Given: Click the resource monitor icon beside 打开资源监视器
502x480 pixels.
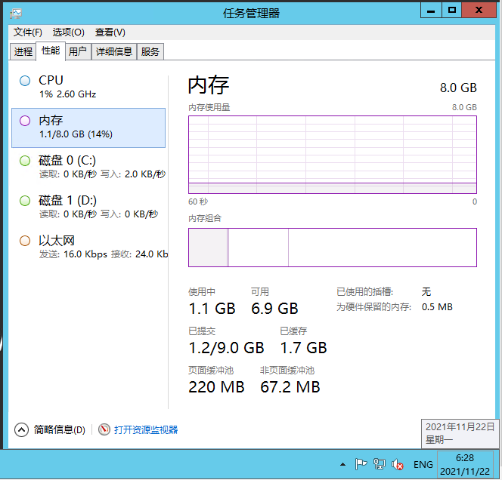Looking at the screenshot, I should pyautogui.click(x=104, y=429).
